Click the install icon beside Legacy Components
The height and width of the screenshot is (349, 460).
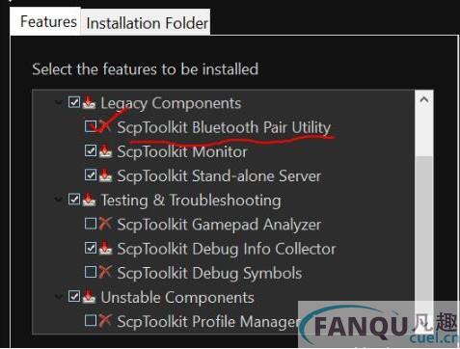pos(89,102)
